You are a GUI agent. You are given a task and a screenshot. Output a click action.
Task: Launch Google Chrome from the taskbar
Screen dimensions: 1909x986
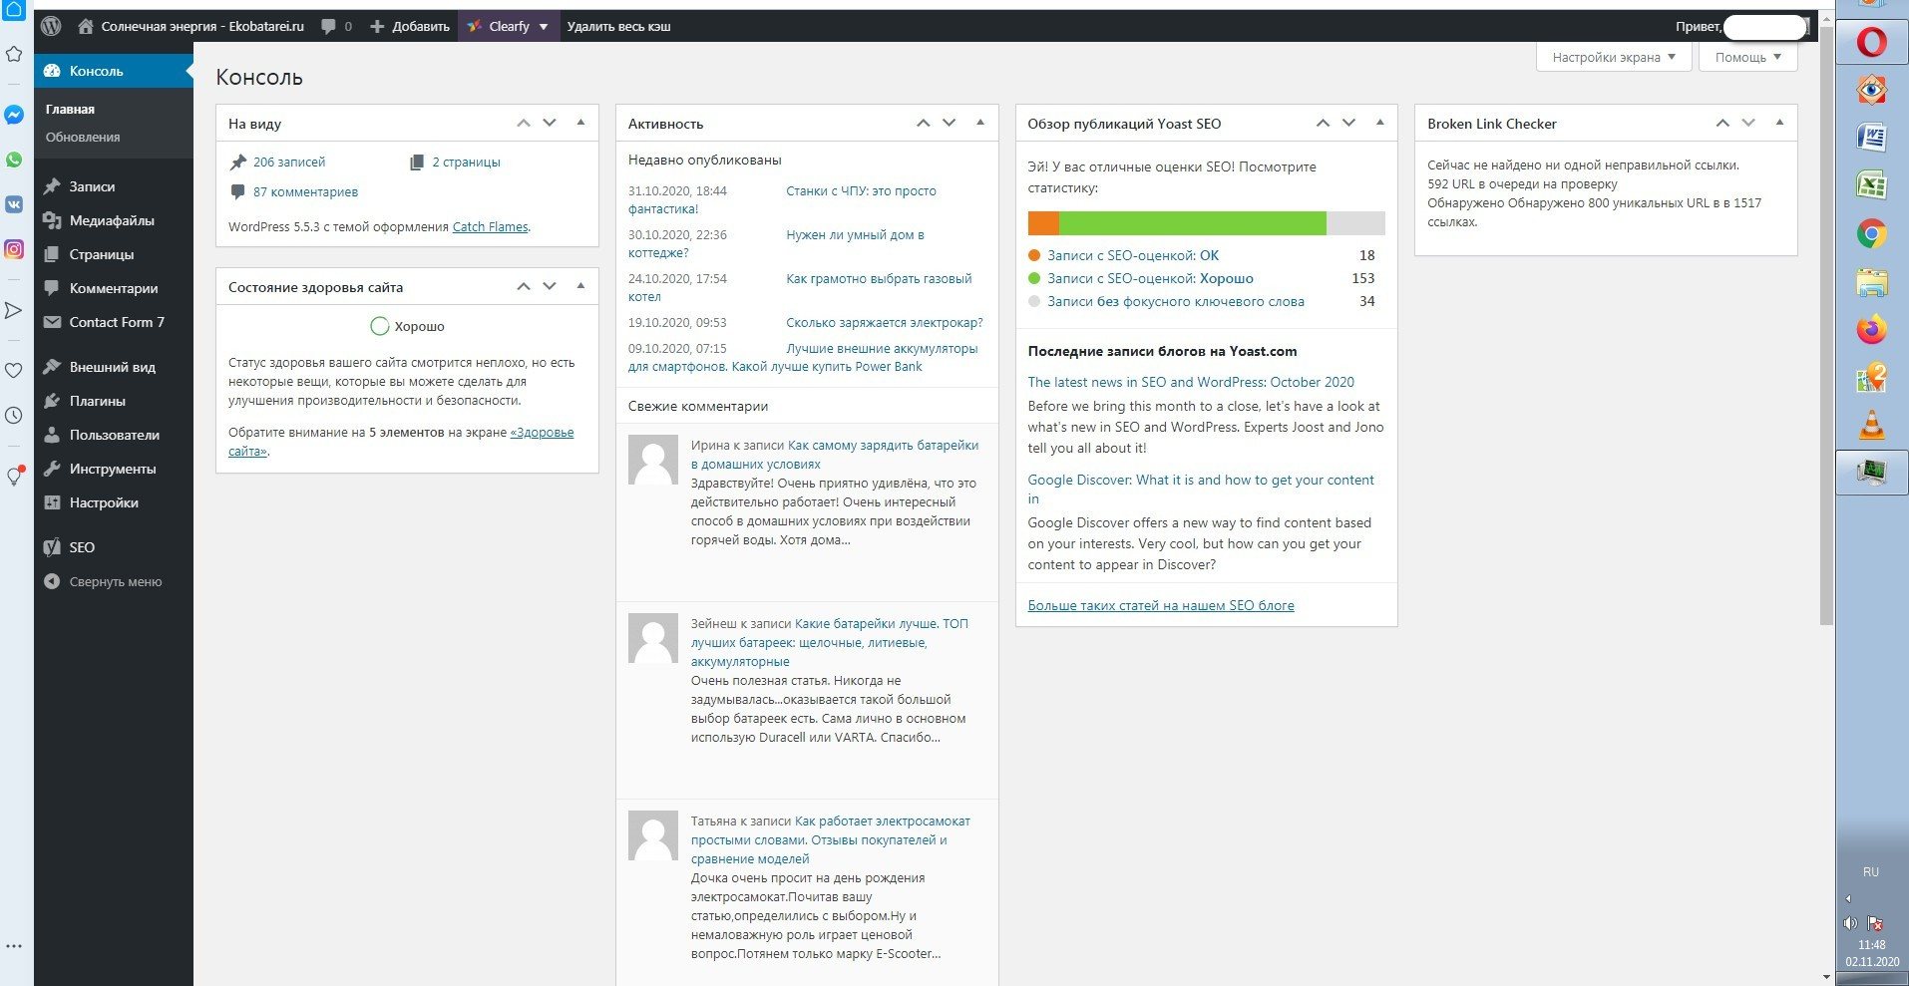coord(1872,234)
